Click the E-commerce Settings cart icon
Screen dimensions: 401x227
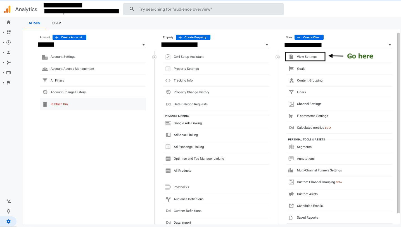tap(291, 116)
